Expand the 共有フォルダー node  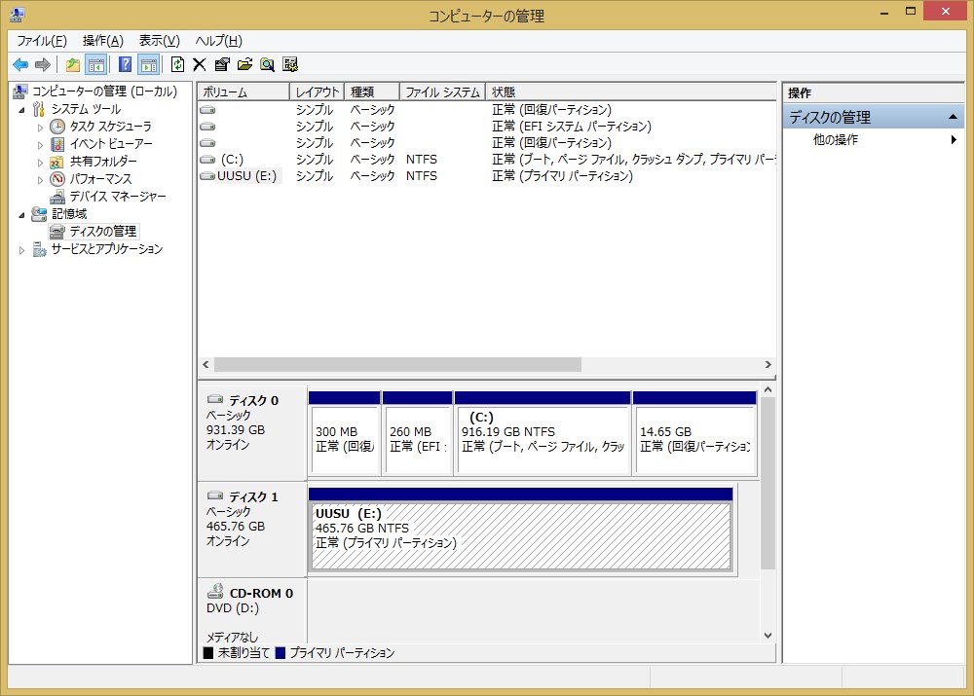click(40, 163)
